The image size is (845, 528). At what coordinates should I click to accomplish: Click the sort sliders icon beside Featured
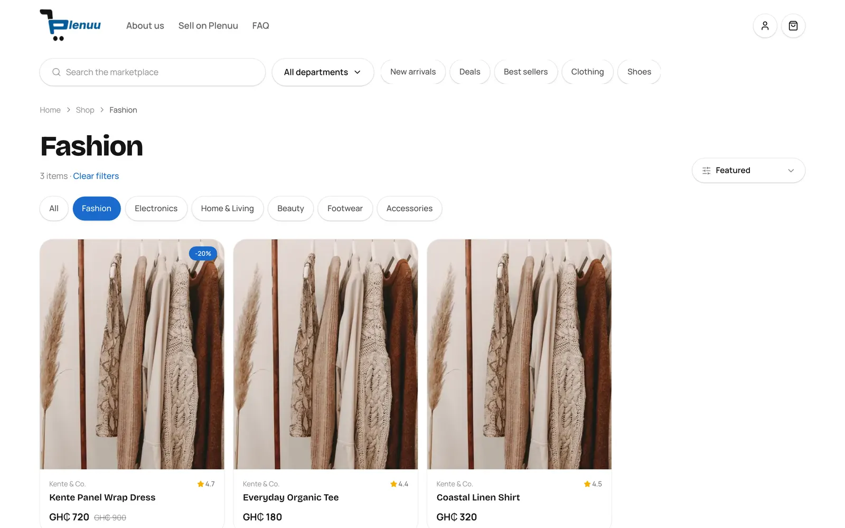[707, 171]
